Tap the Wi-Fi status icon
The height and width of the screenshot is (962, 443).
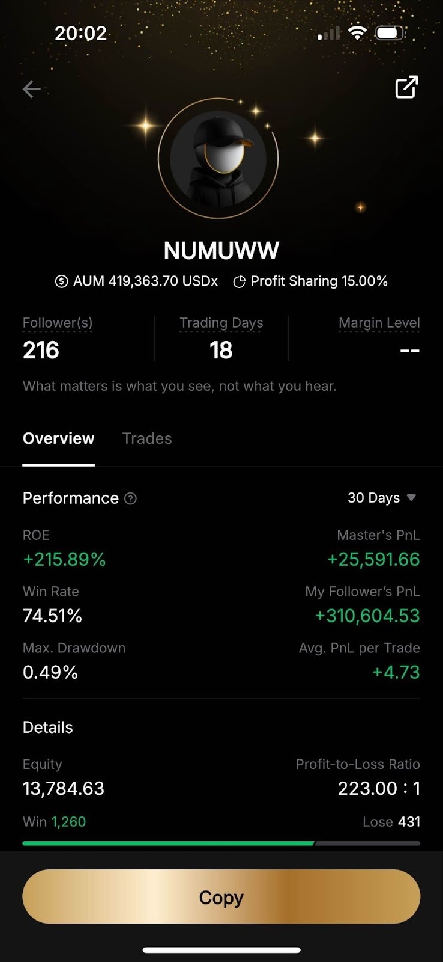click(x=357, y=33)
